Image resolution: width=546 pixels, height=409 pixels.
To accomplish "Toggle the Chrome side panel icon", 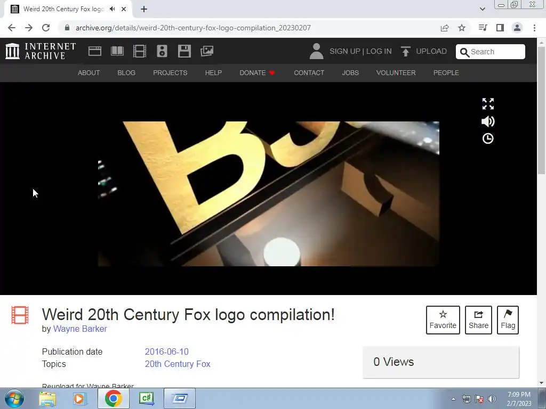I will click(x=500, y=28).
